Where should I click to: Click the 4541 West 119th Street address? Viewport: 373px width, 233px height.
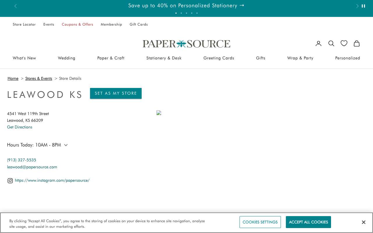(28, 114)
